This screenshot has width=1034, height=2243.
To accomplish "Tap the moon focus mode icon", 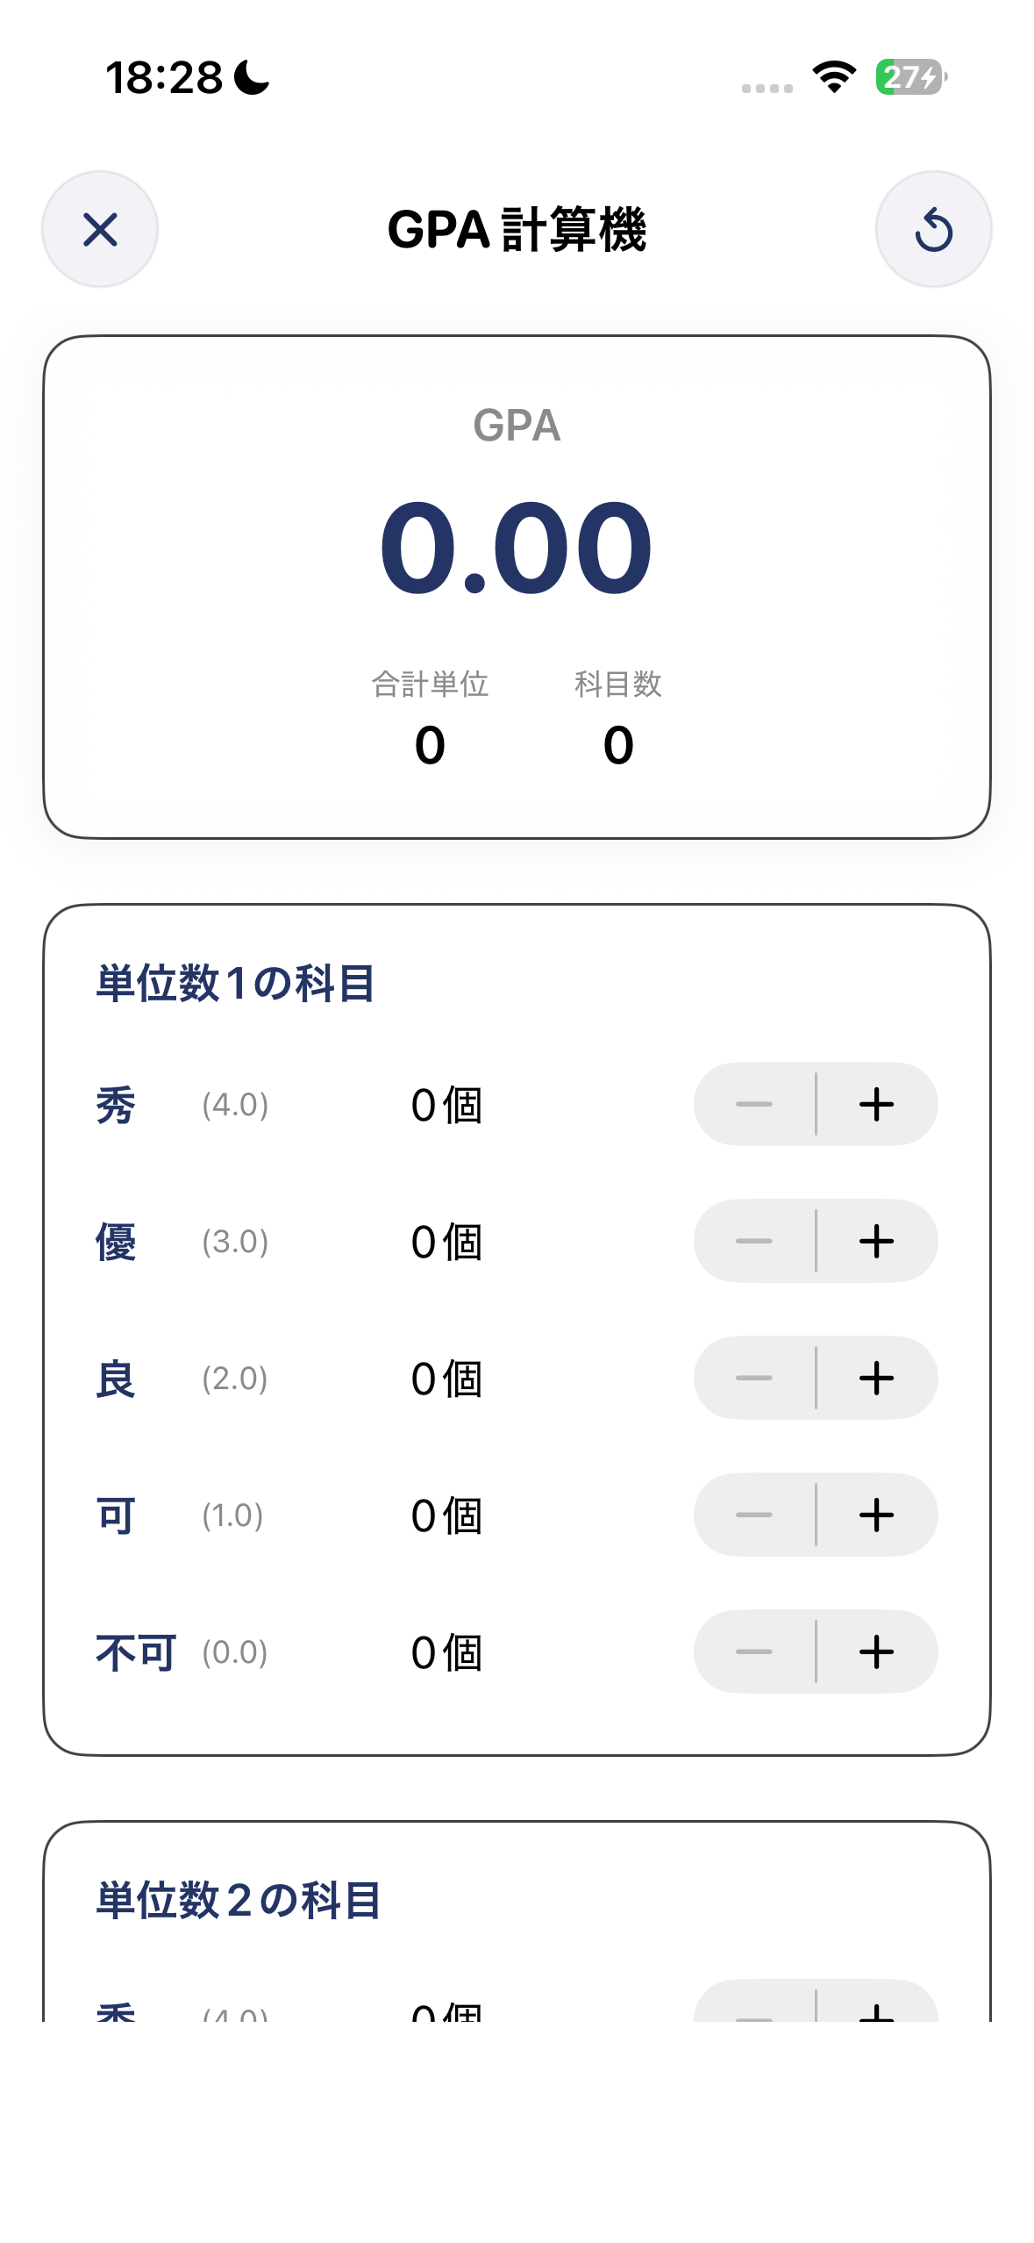I will (x=252, y=77).
